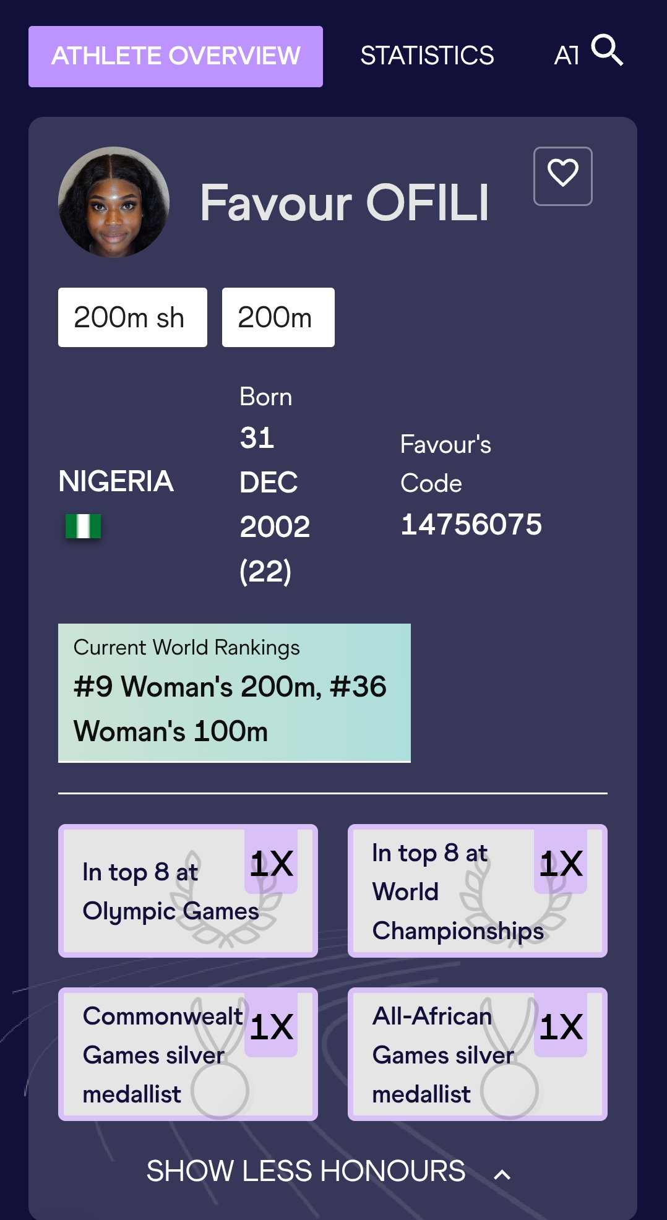Click the 200m event tag

coord(278,317)
